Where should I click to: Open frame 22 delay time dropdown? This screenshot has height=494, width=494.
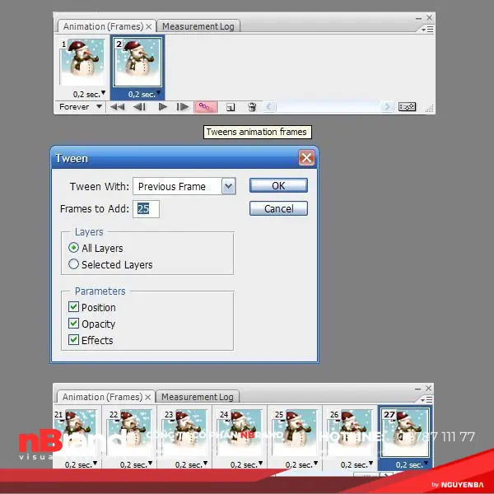tap(151, 463)
